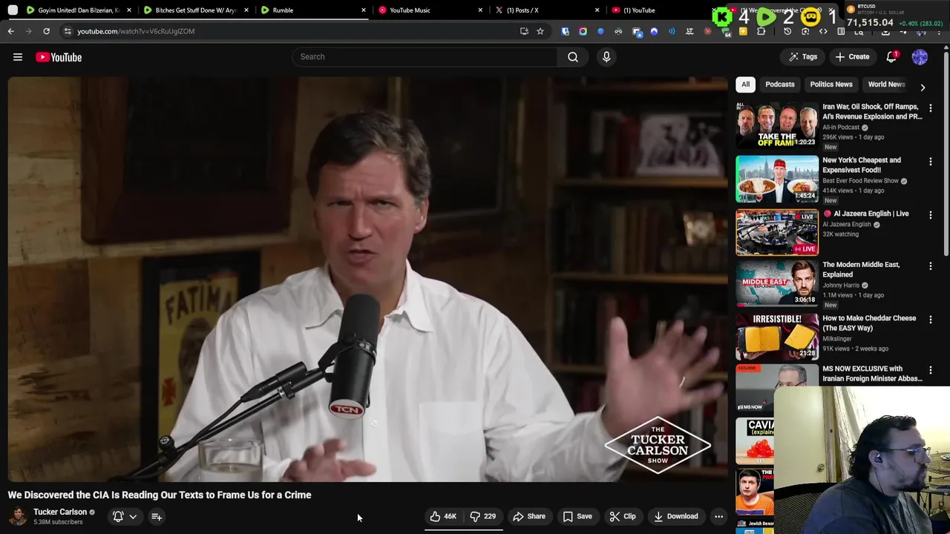Open the Tags extension button
The height and width of the screenshot is (534, 950).
coord(803,56)
